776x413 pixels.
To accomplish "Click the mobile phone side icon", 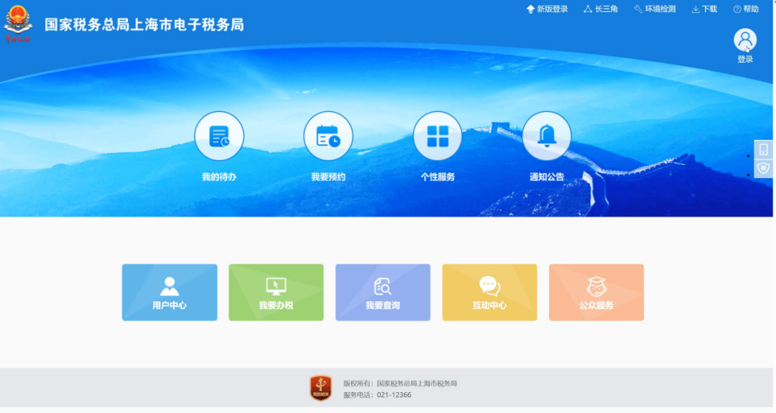I will (x=763, y=149).
